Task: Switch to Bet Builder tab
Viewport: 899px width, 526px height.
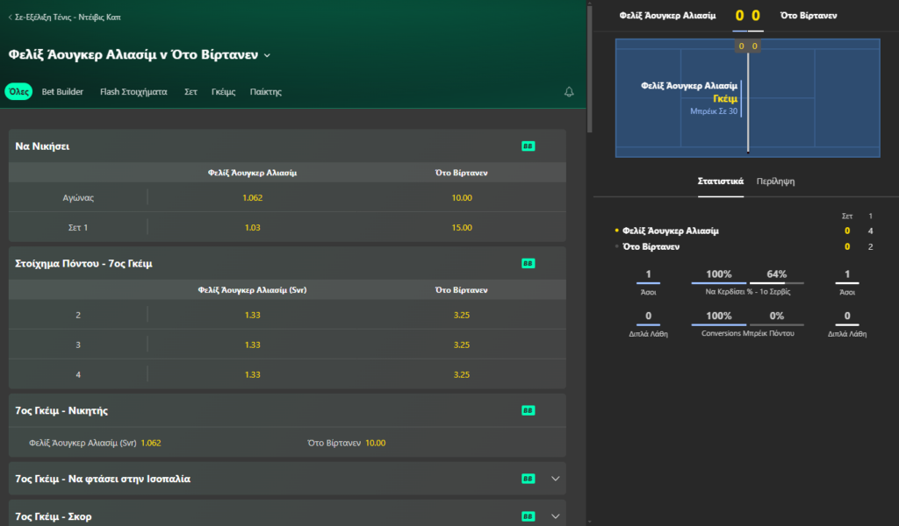Action: (62, 91)
